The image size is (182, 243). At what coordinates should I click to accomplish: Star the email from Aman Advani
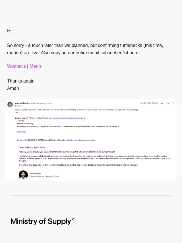[162, 103]
